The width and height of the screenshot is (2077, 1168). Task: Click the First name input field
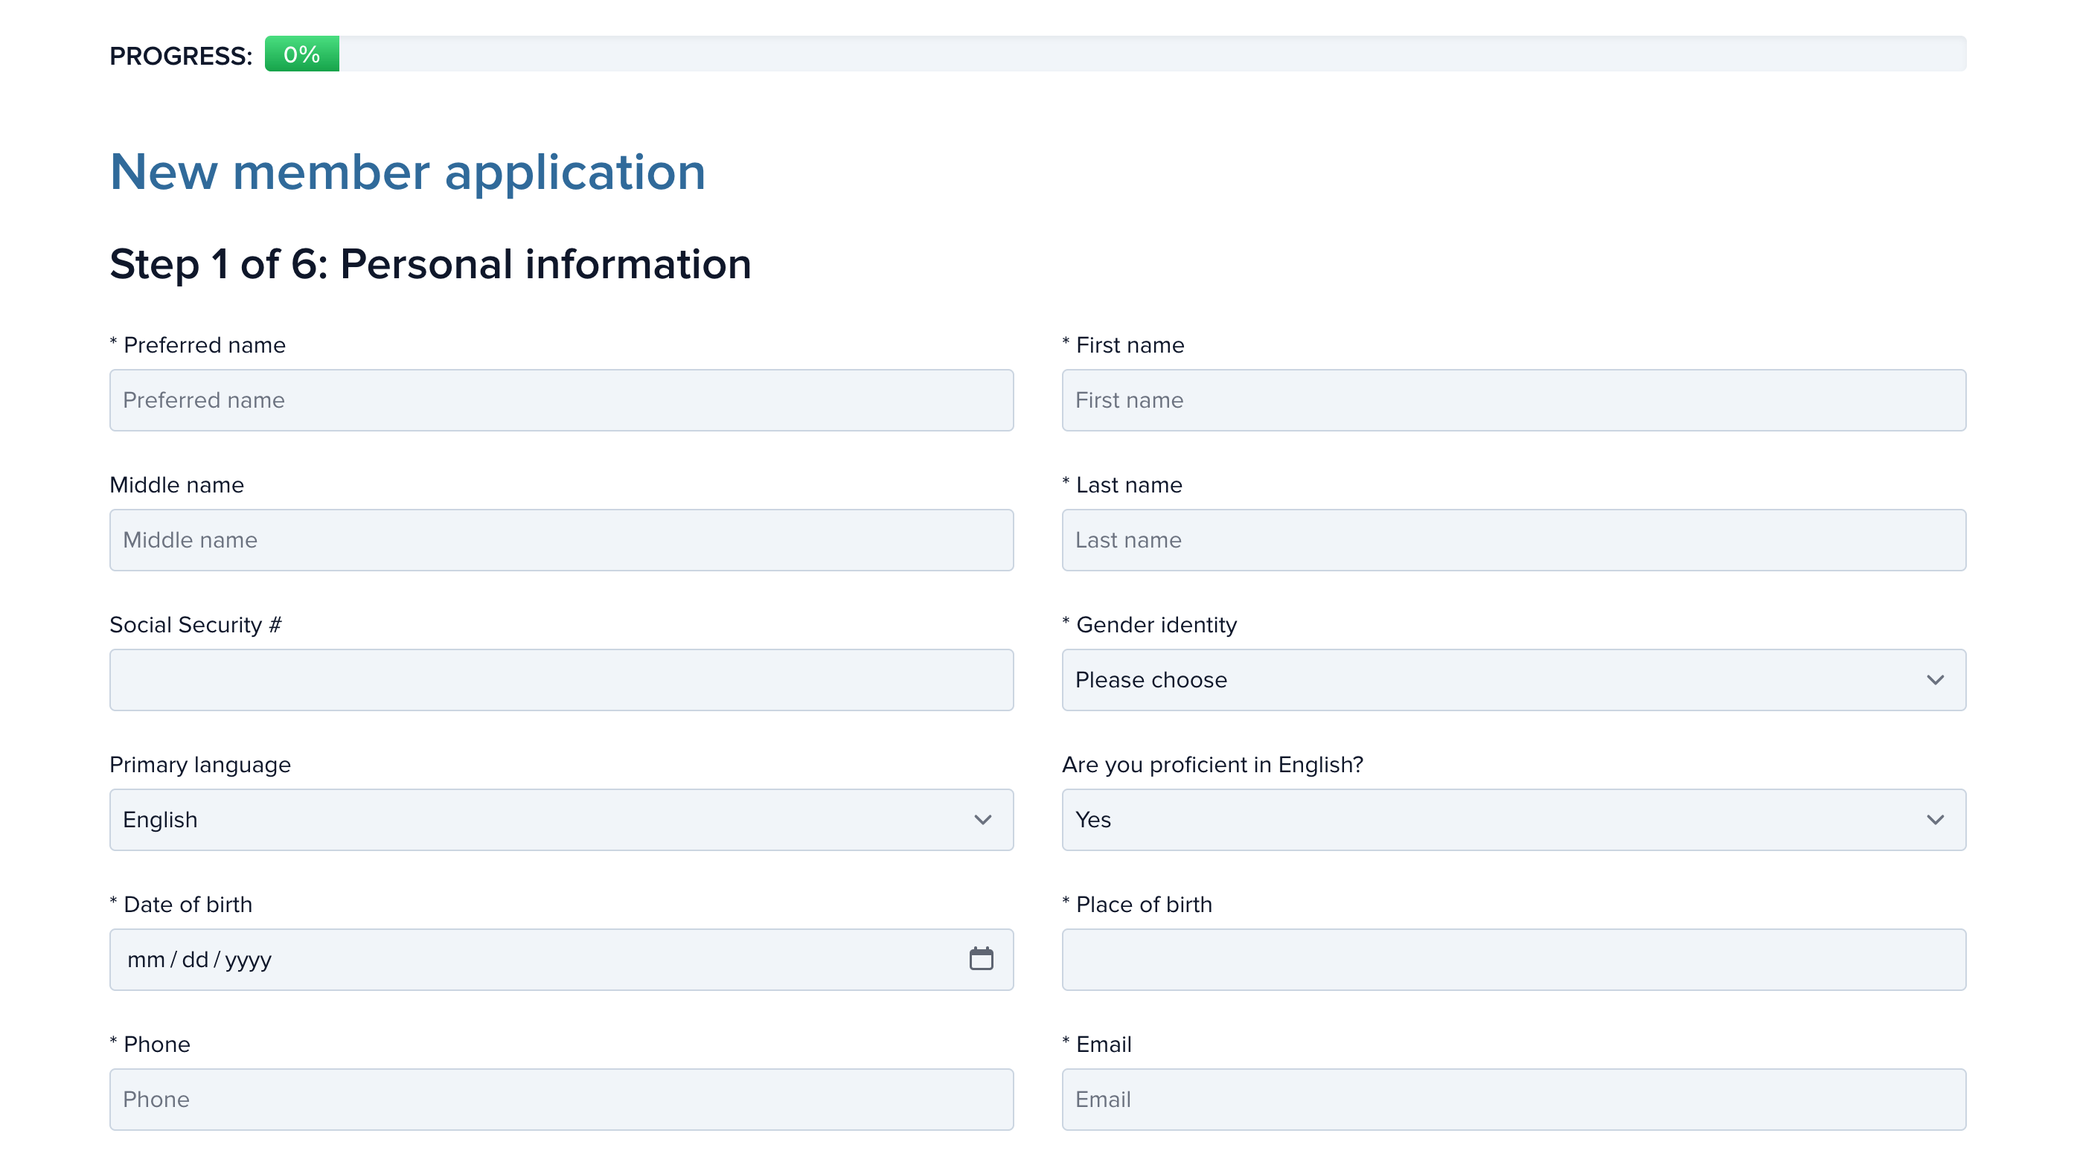[1514, 400]
